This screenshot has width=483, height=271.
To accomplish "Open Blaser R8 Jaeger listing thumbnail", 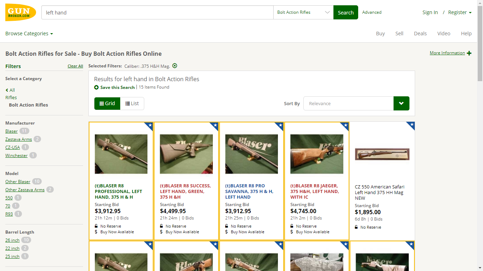I will coord(317,154).
